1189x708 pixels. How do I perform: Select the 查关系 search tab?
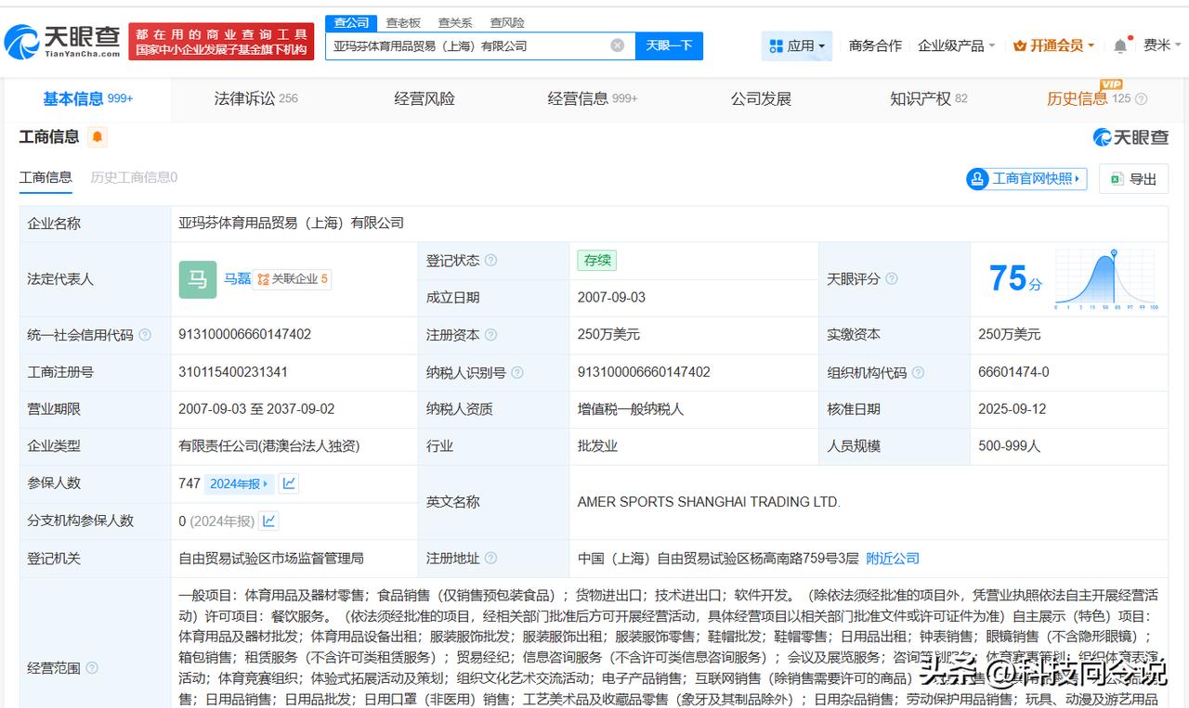coord(455,22)
